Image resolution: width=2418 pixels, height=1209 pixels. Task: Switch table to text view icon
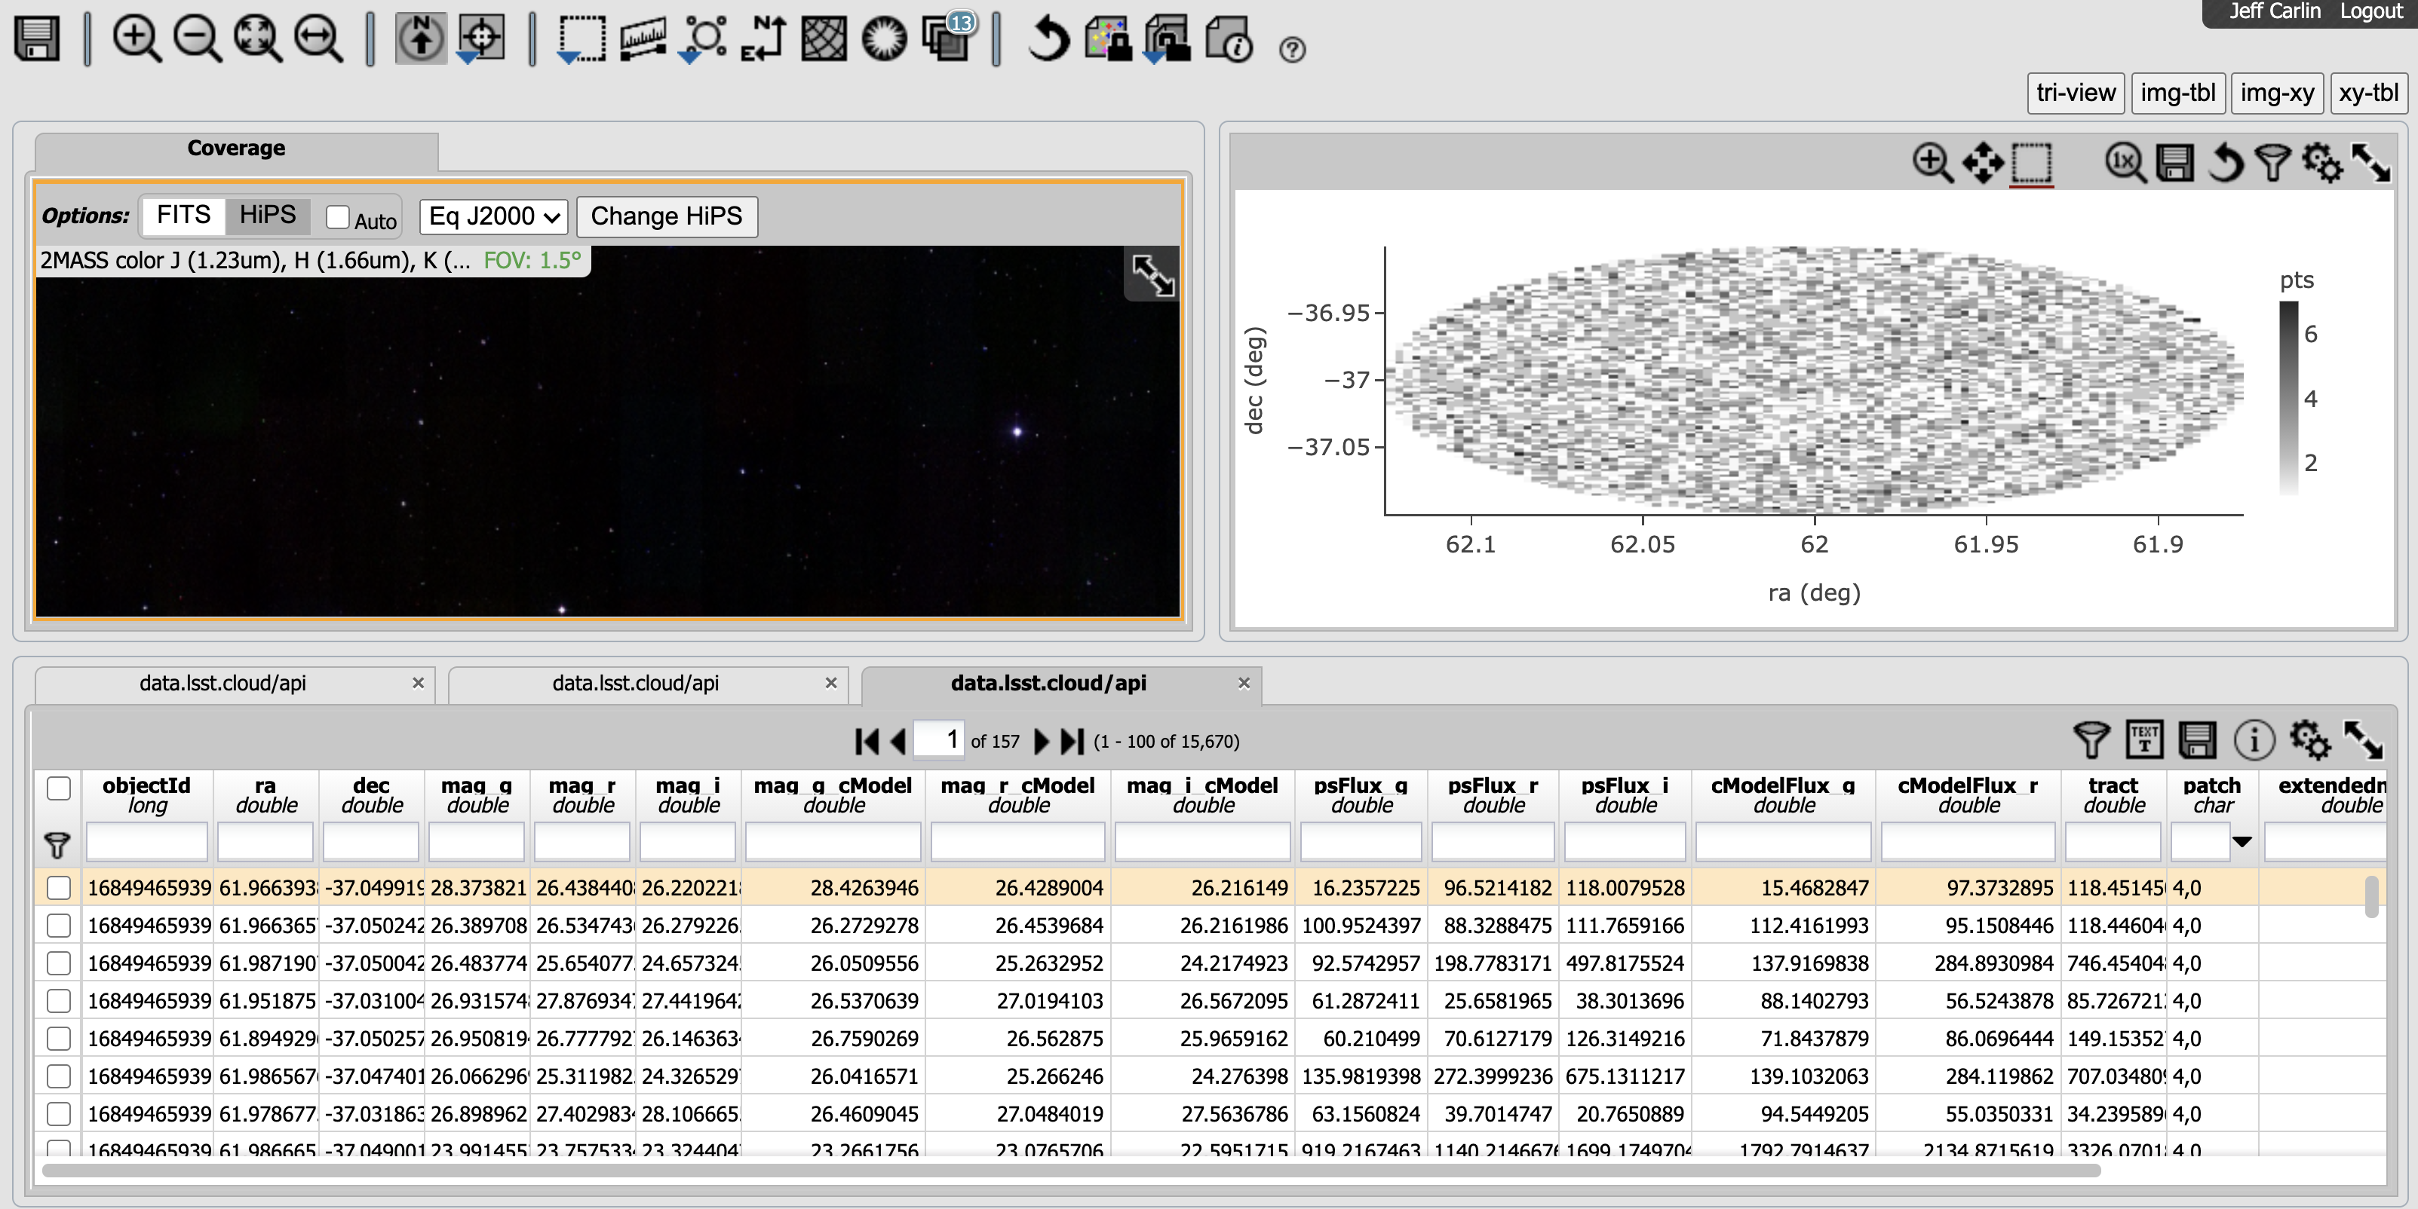click(2144, 740)
